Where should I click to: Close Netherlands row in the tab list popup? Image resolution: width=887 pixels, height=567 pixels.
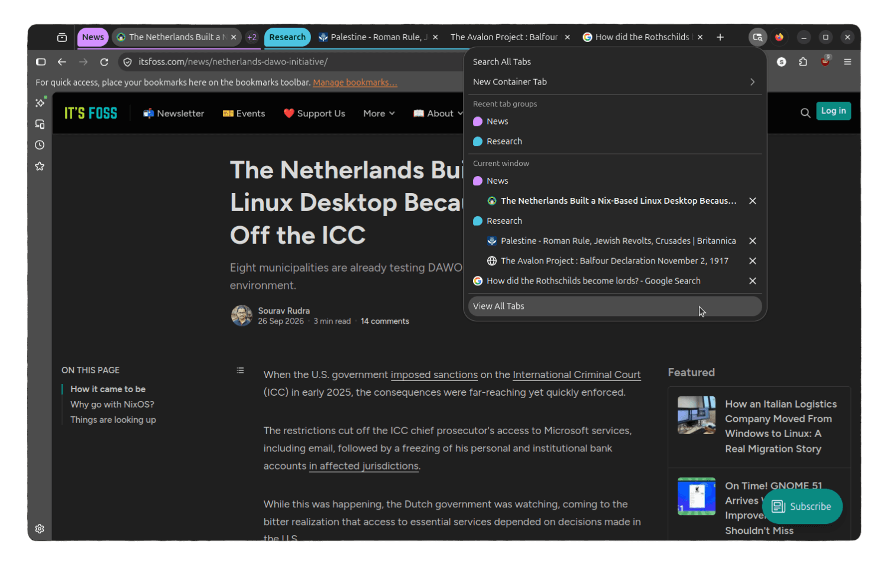point(753,201)
